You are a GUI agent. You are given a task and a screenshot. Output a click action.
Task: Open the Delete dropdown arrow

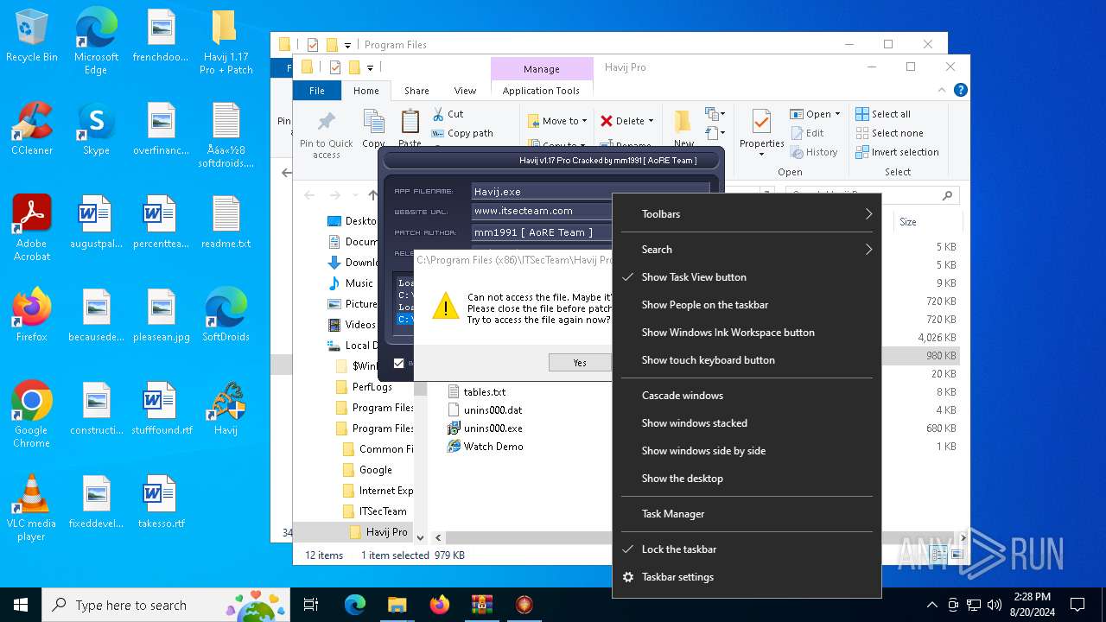click(651, 121)
